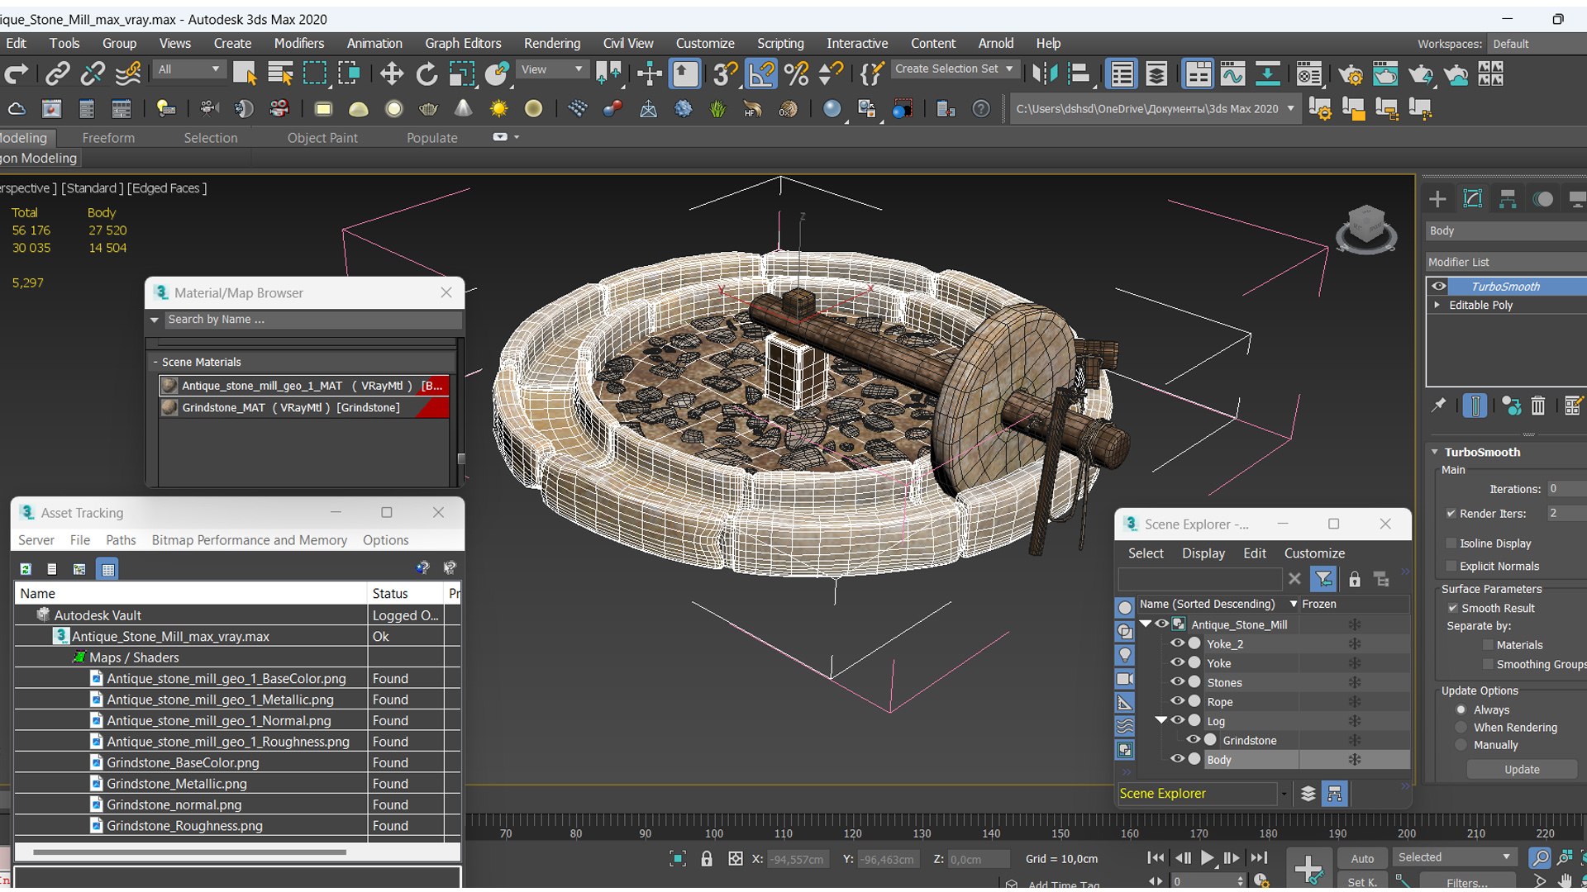This screenshot has width=1587, height=892.
Task: Open the Rendering menu
Action: tap(552, 43)
